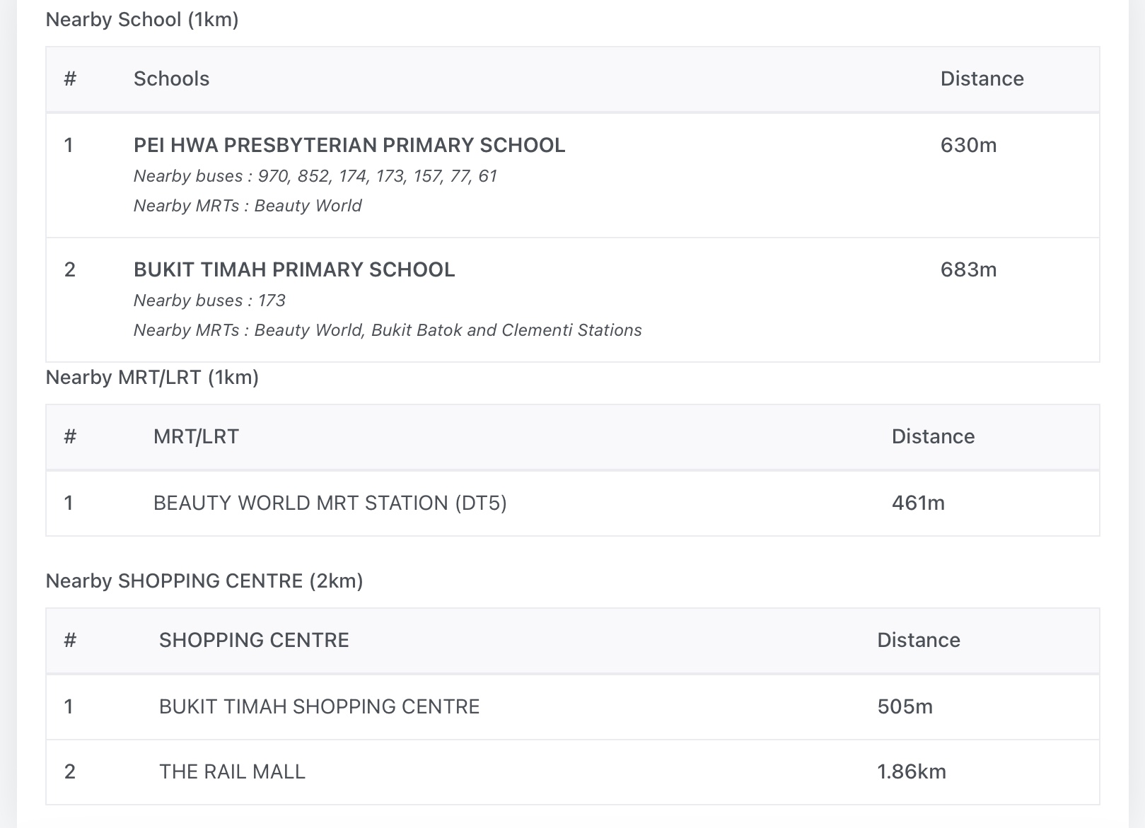Screen dimensions: 1145x828
Task: Open BUKIT TIMAH SHOPPING CENTRE entry
Action: coord(319,706)
